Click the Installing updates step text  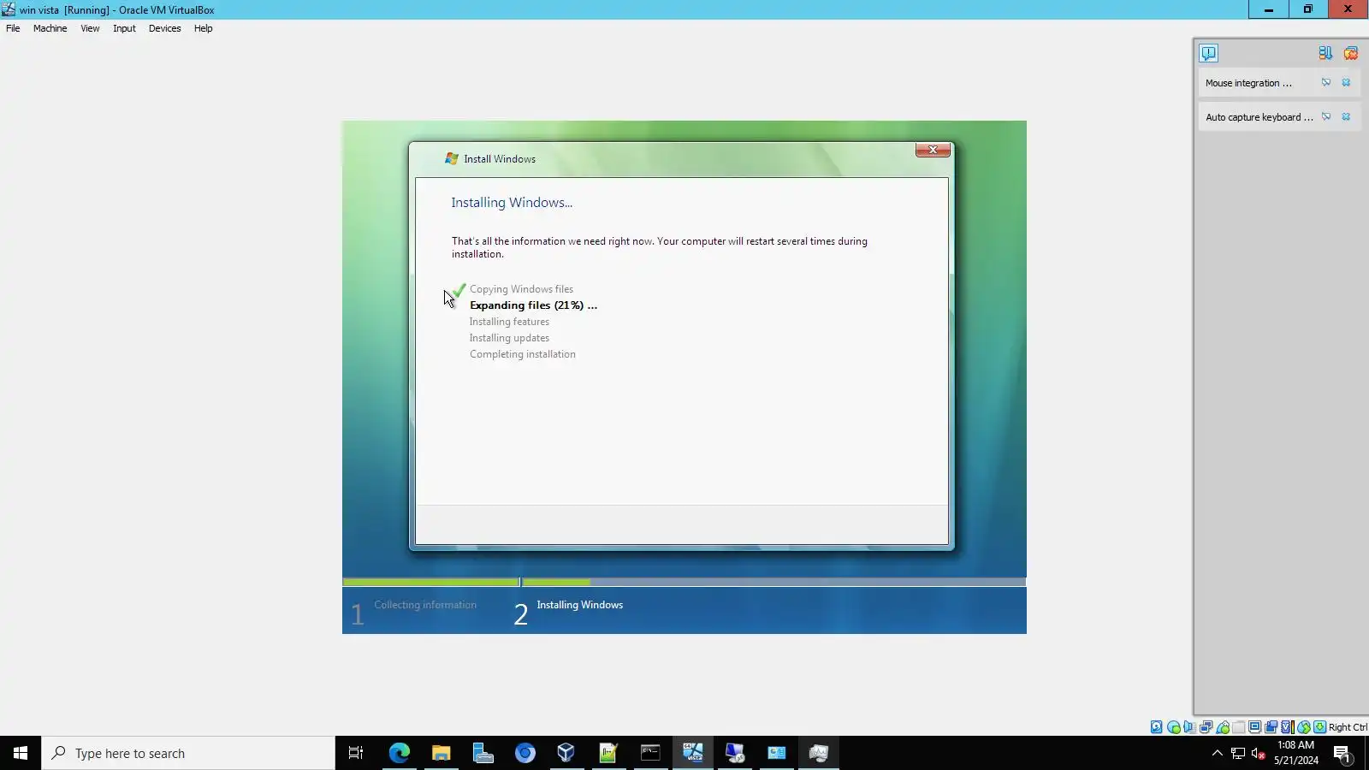509,338
